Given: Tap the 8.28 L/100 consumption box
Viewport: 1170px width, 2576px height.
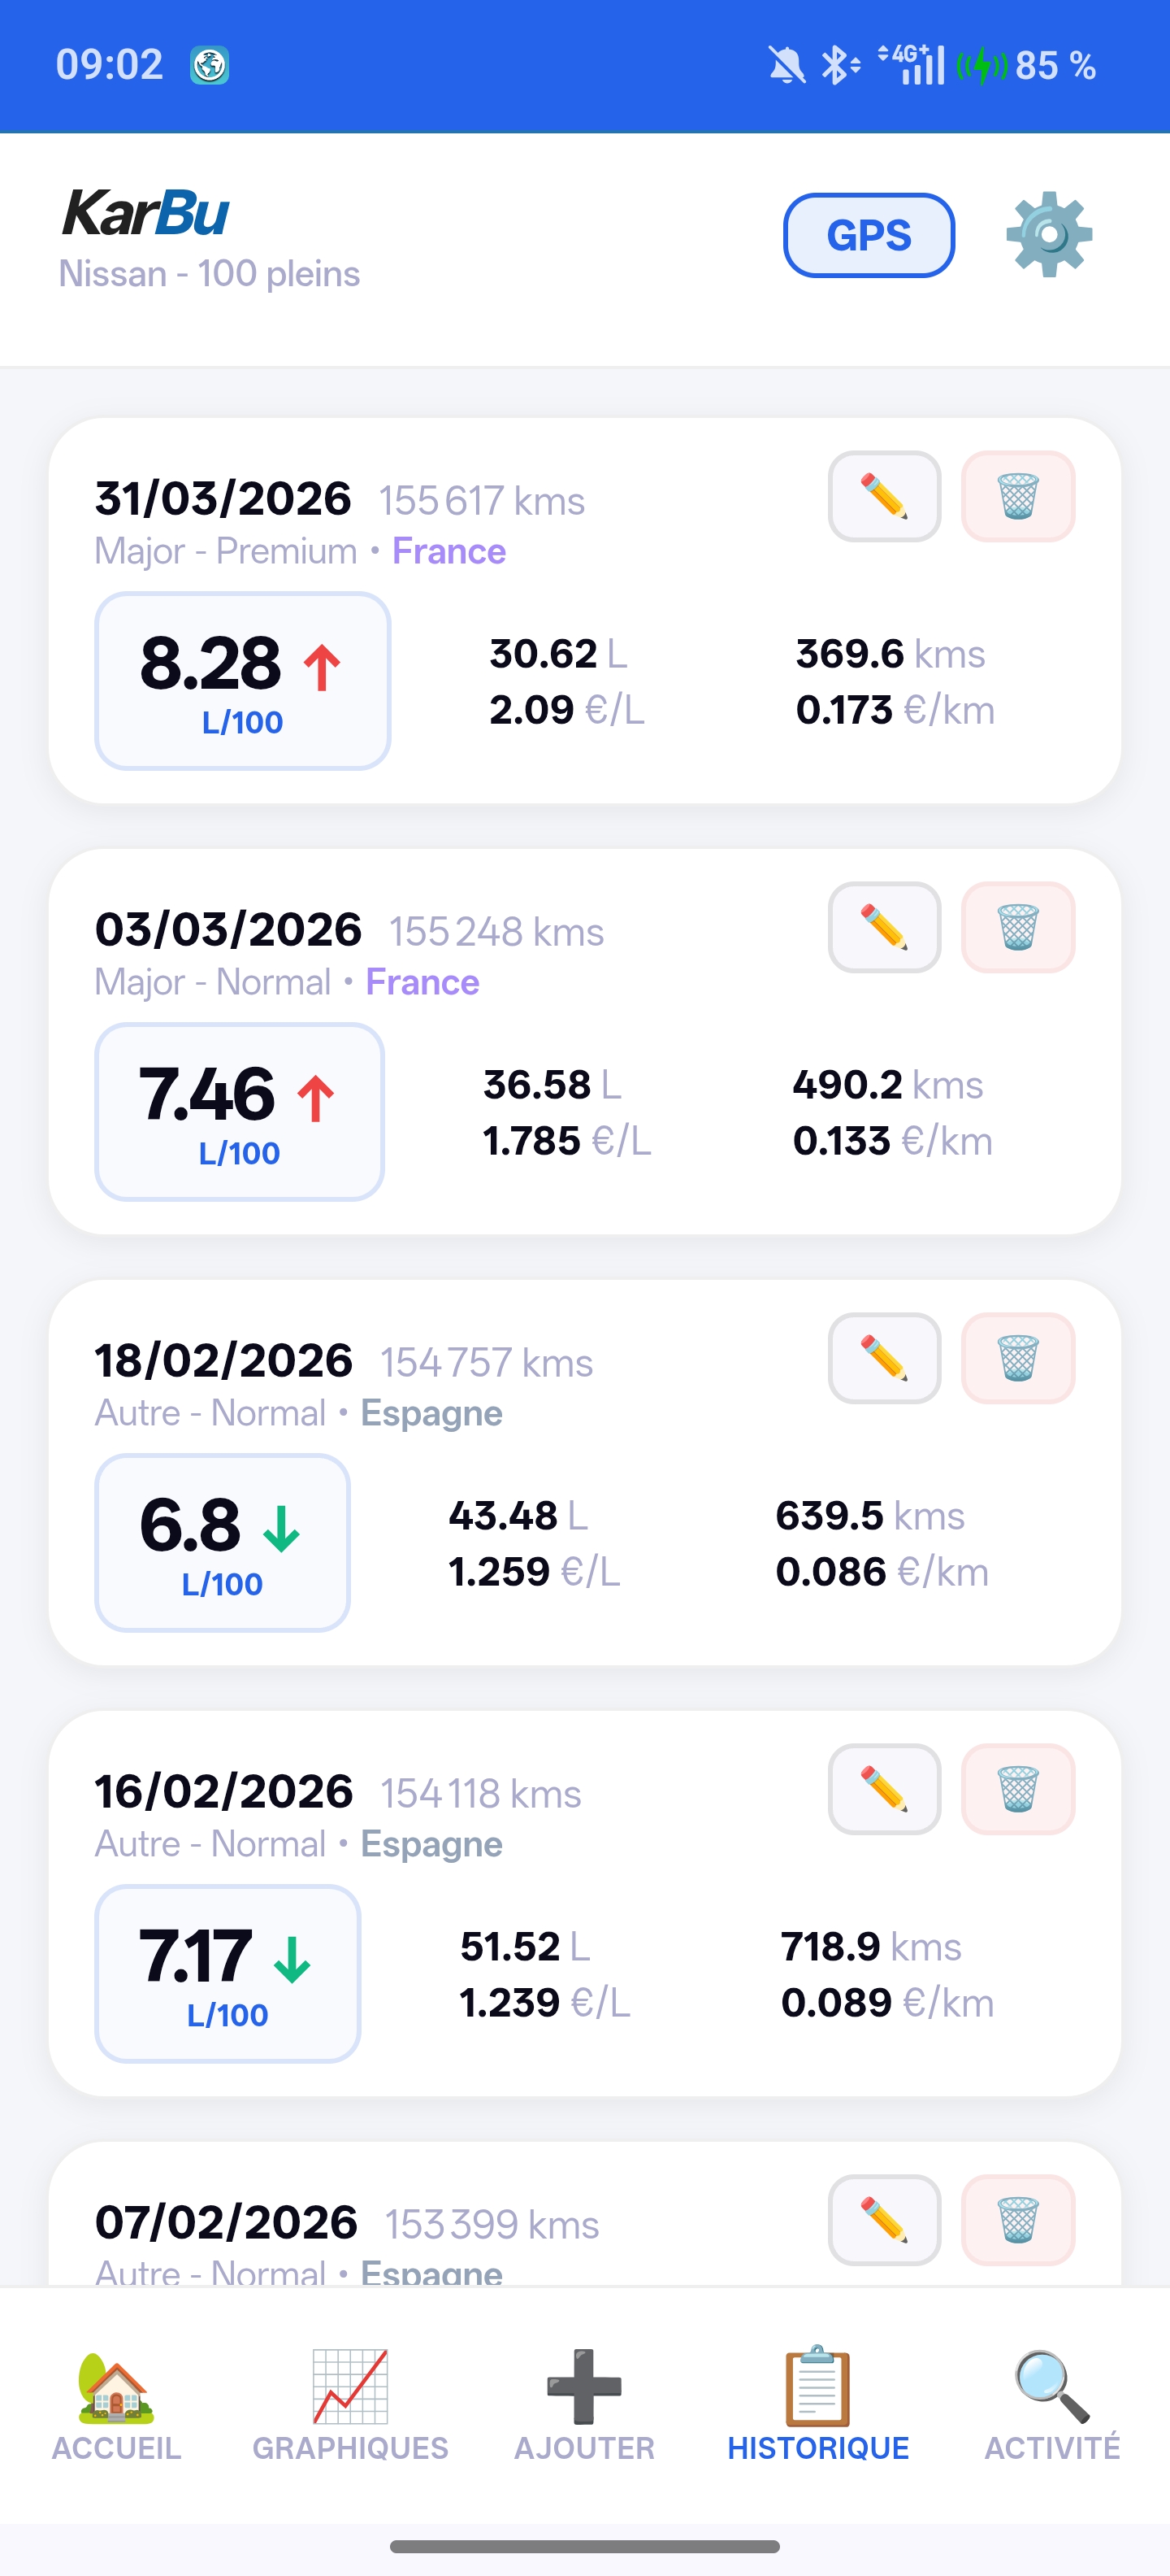Looking at the screenshot, I should click(242, 681).
